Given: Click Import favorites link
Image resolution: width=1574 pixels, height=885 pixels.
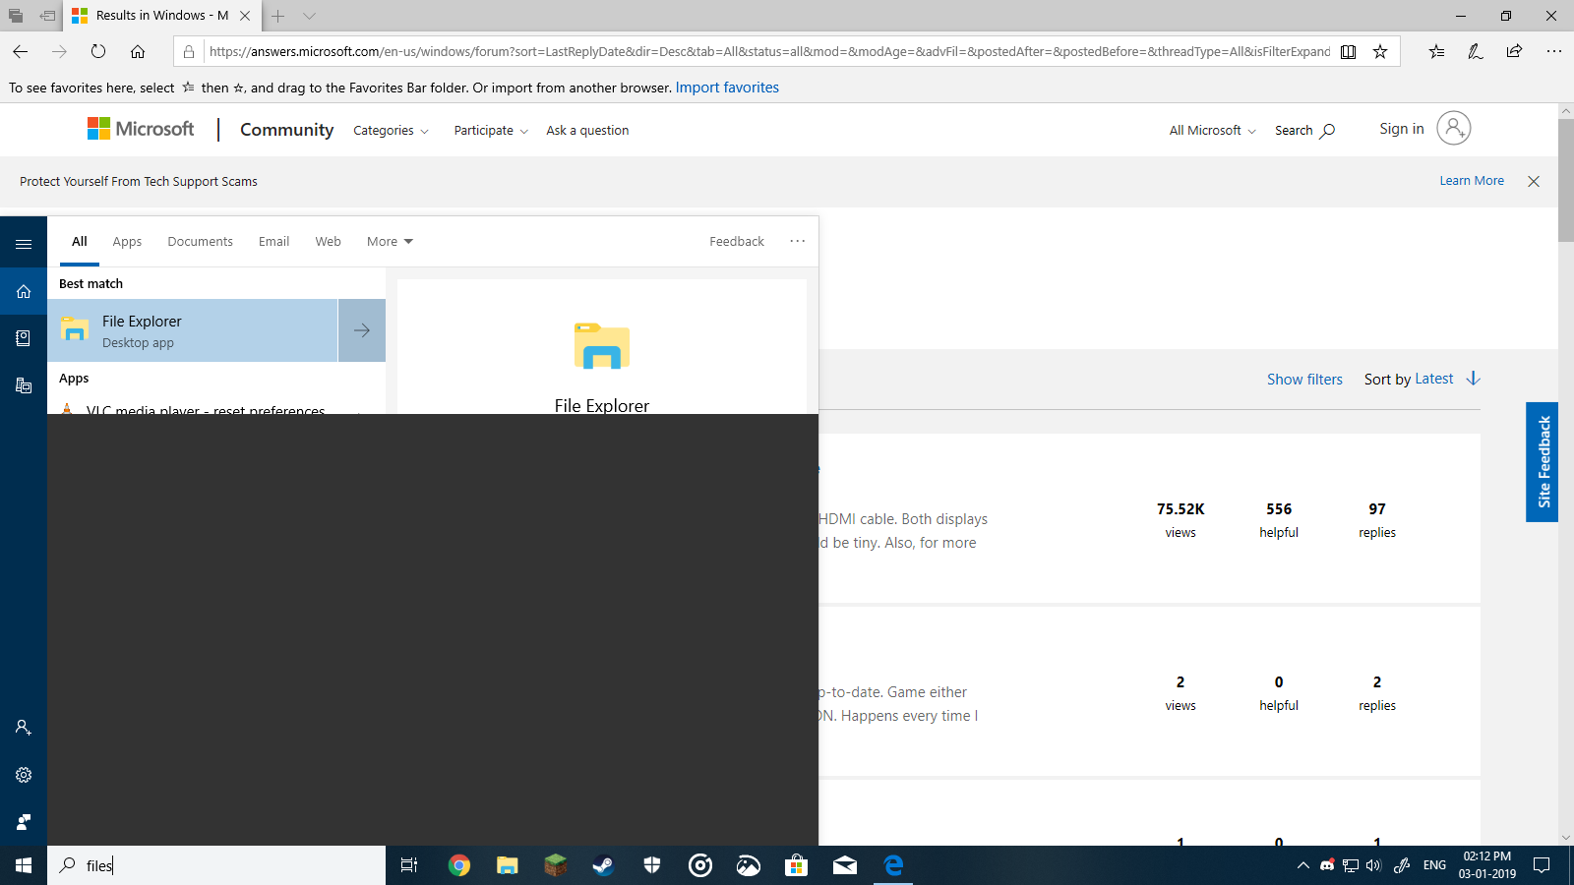Looking at the screenshot, I should click(x=727, y=88).
